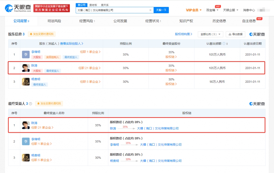The height and width of the screenshot is (173, 274).
Task: Click bell notify button beside 股东信息
Action: coord(42,34)
